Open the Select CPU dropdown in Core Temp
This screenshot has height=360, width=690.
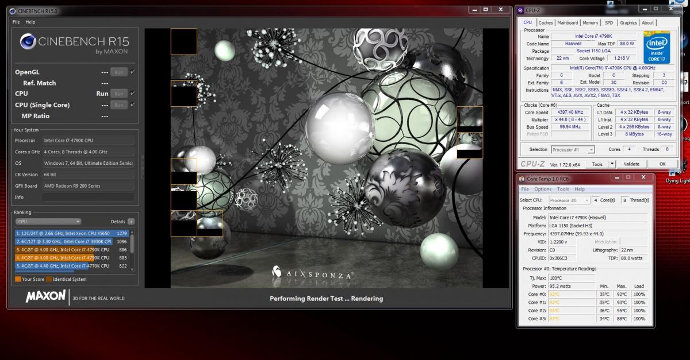[569, 200]
